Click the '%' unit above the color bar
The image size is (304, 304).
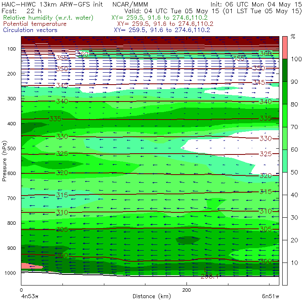click(x=293, y=37)
